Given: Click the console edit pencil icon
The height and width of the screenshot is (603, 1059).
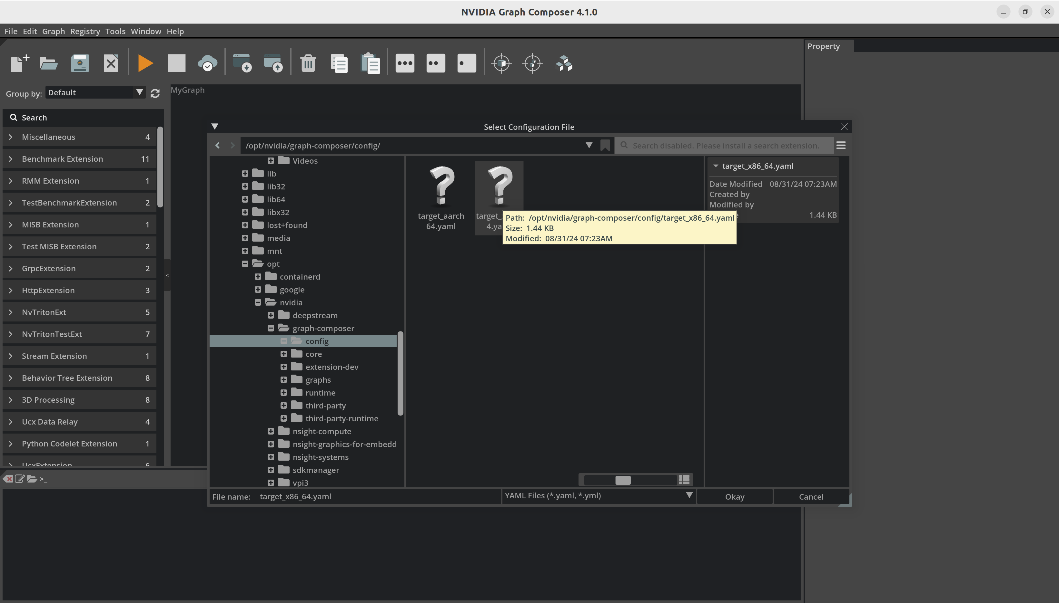Looking at the screenshot, I should (19, 479).
